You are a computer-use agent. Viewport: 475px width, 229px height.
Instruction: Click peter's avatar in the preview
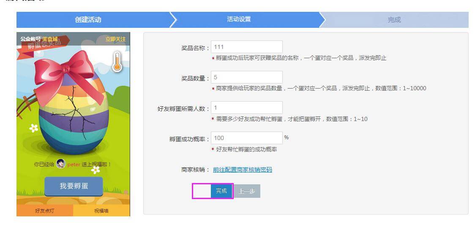(61, 164)
